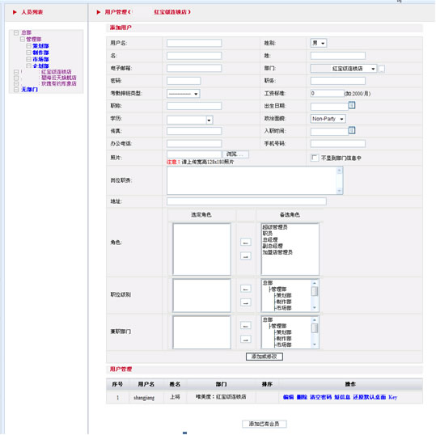Open the Key link for user shangjiang

point(392,397)
